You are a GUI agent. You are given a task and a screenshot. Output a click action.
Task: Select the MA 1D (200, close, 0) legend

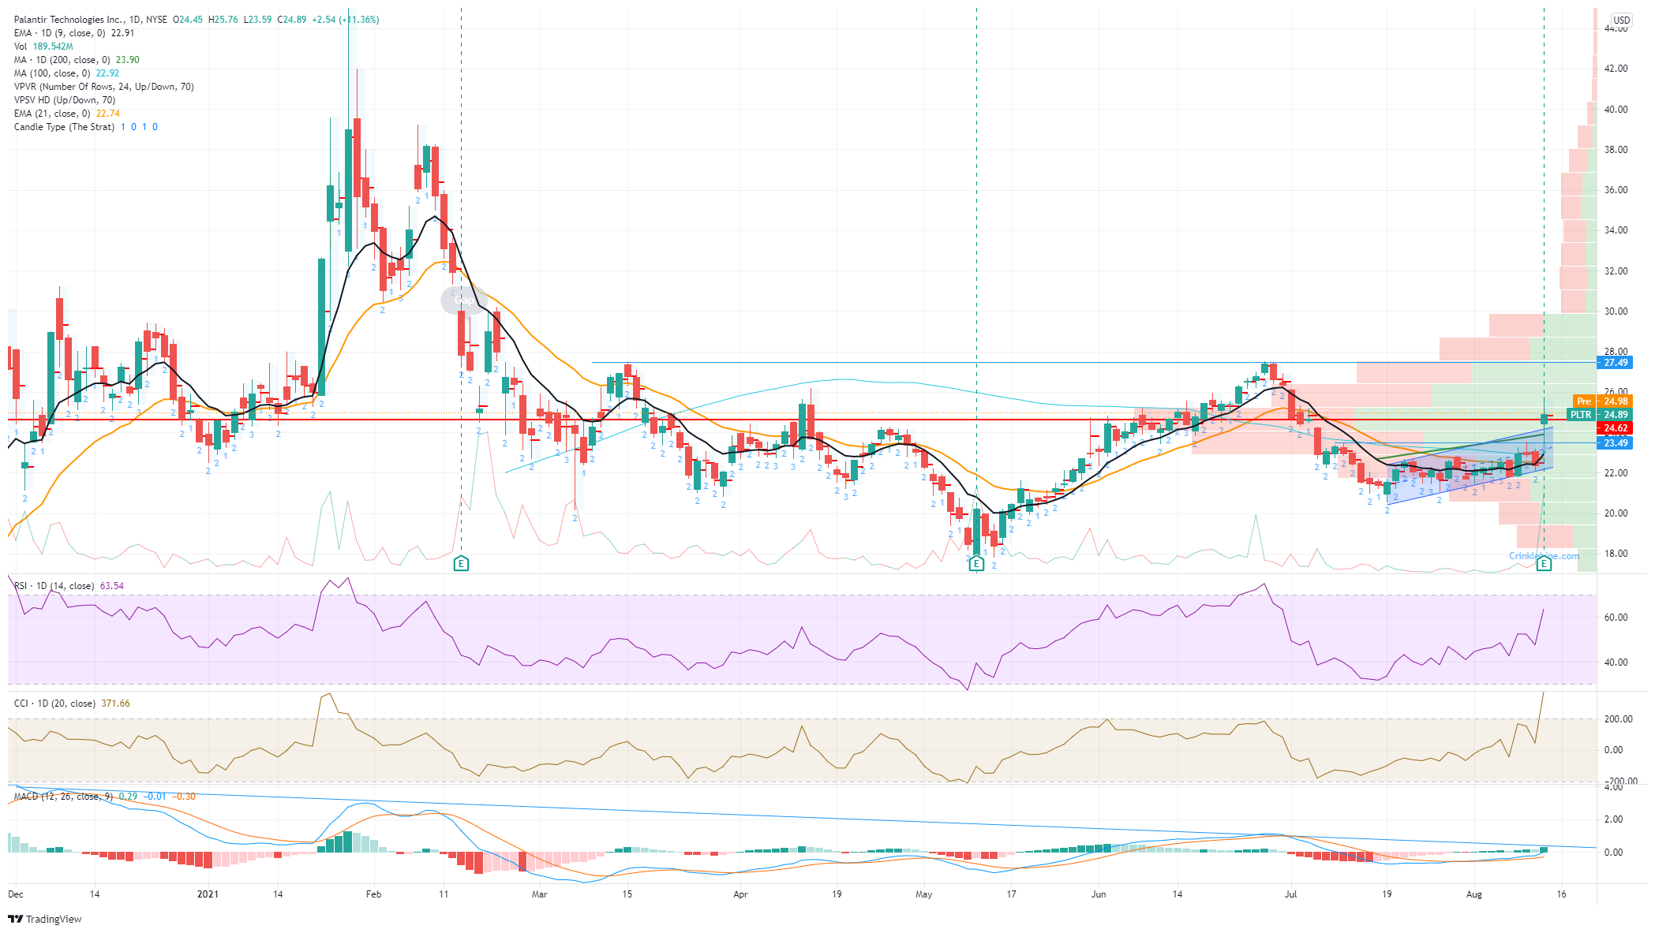[x=77, y=60]
